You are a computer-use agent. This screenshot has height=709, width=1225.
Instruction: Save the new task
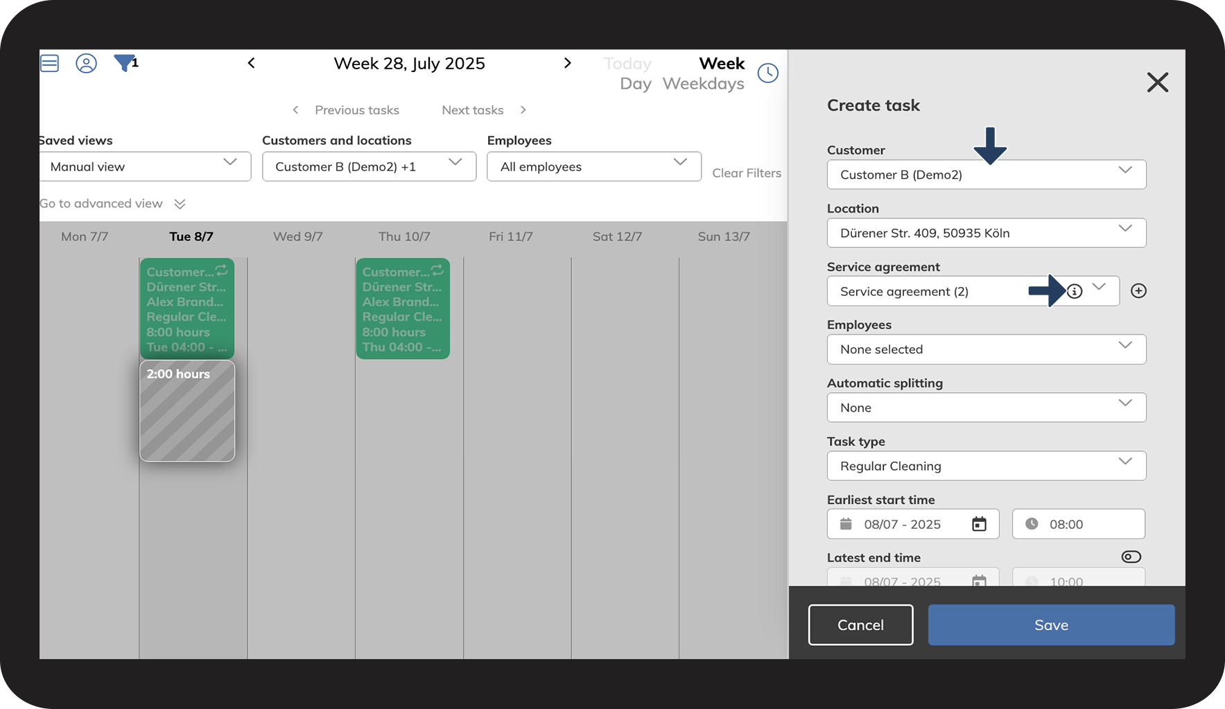pos(1051,625)
